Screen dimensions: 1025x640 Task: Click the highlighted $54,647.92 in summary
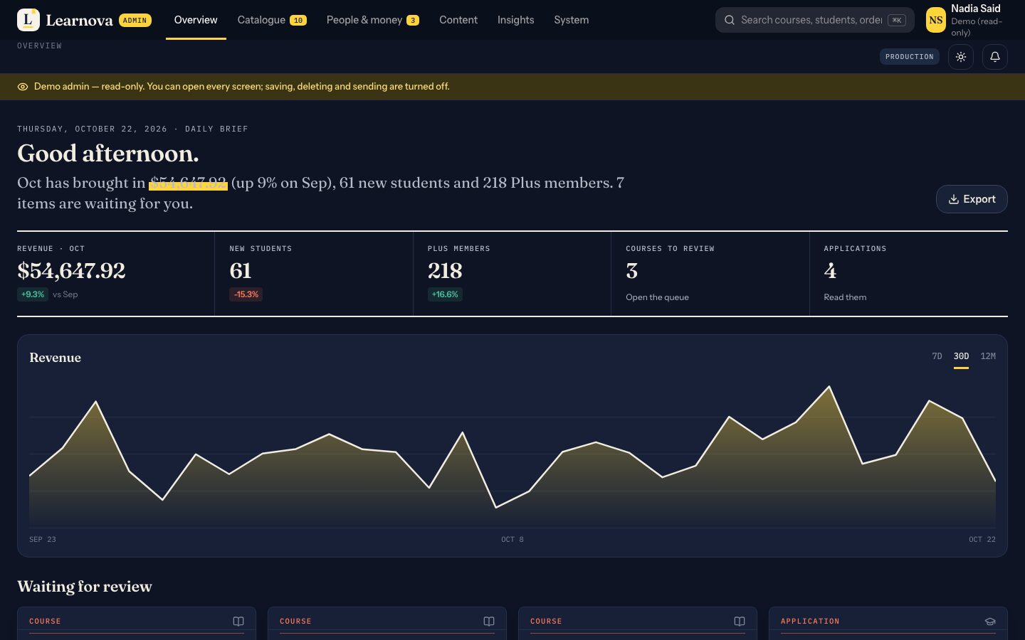pyautogui.click(x=188, y=183)
